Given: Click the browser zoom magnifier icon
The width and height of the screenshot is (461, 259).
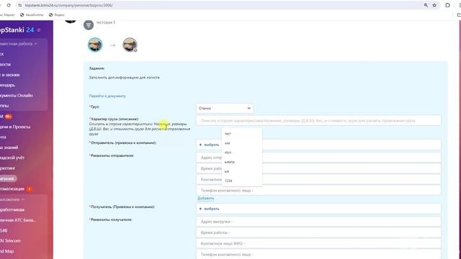Looking at the screenshot, I should tap(426, 5).
